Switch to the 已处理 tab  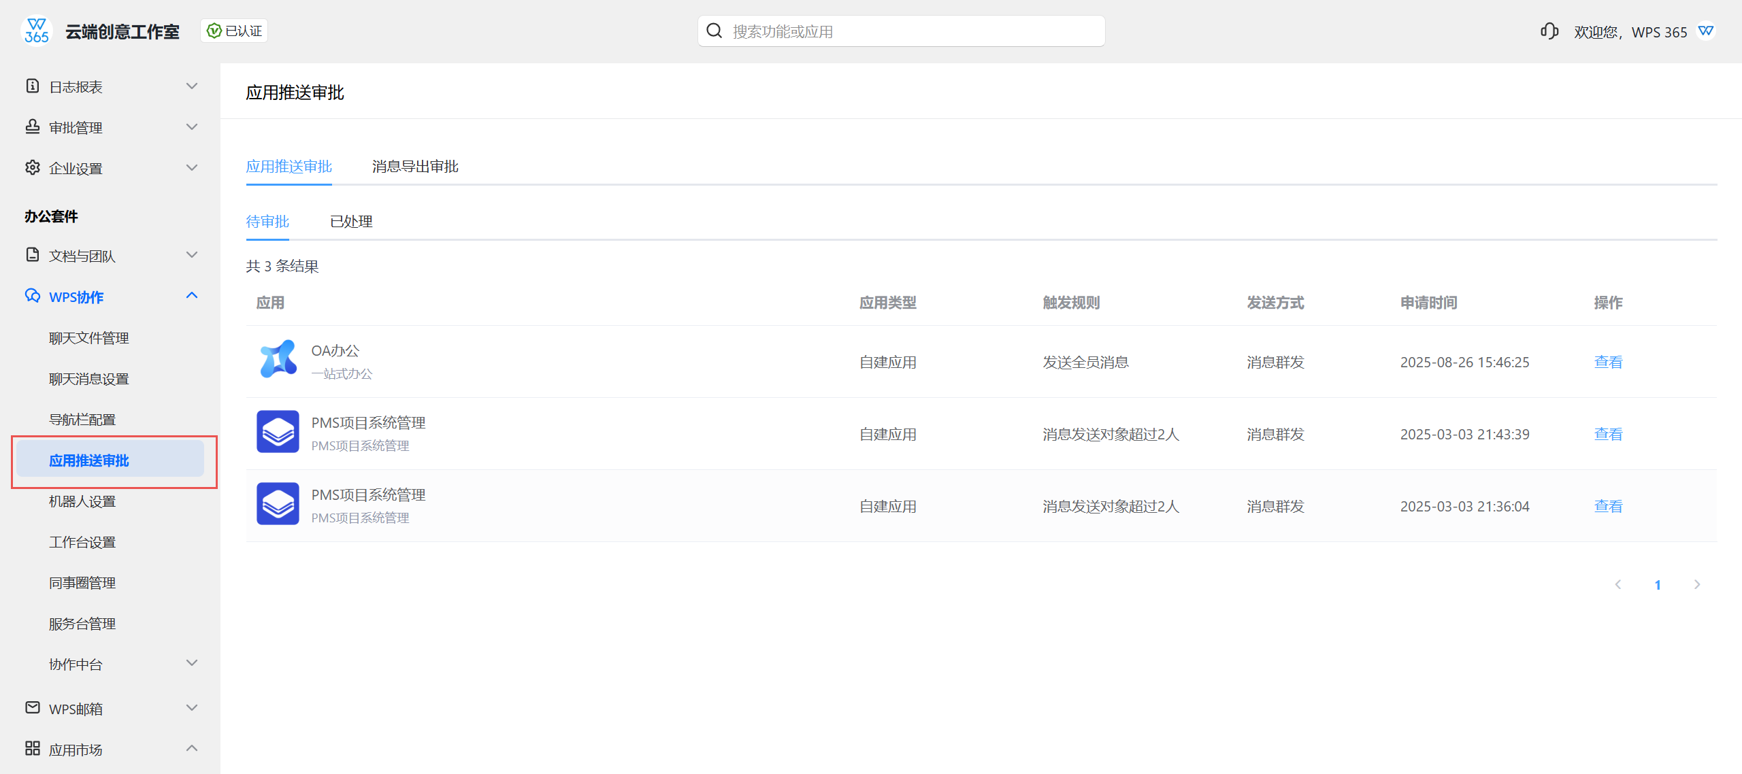(351, 222)
